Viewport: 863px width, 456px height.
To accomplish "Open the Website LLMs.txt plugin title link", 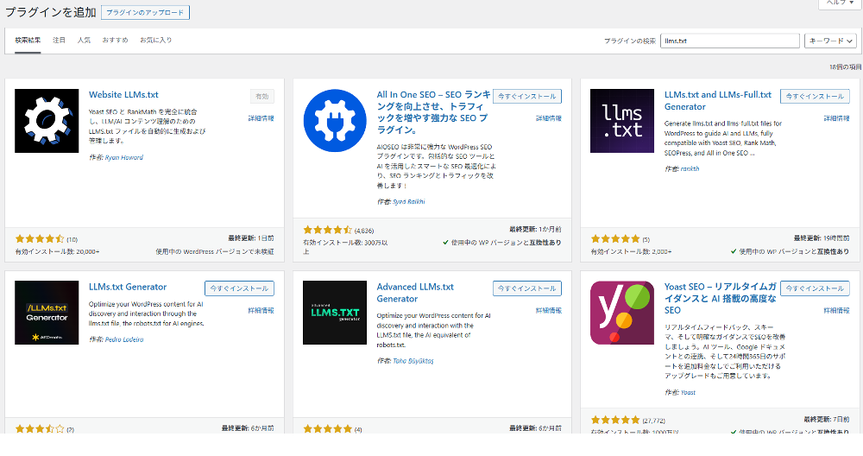I will point(123,95).
